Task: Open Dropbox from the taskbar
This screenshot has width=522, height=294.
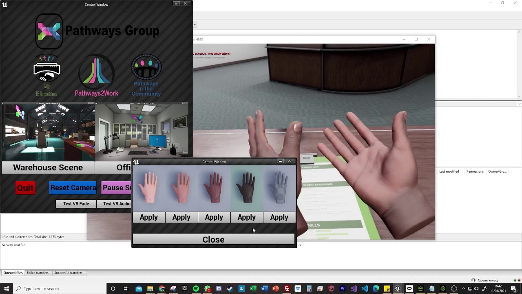Action: [x=298, y=289]
